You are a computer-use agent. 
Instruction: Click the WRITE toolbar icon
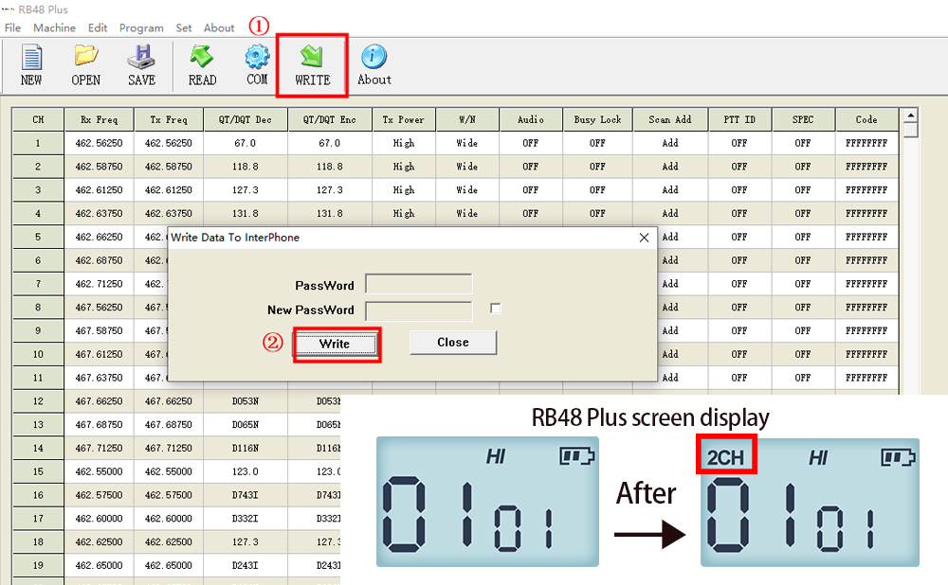pyautogui.click(x=312, y=64)
